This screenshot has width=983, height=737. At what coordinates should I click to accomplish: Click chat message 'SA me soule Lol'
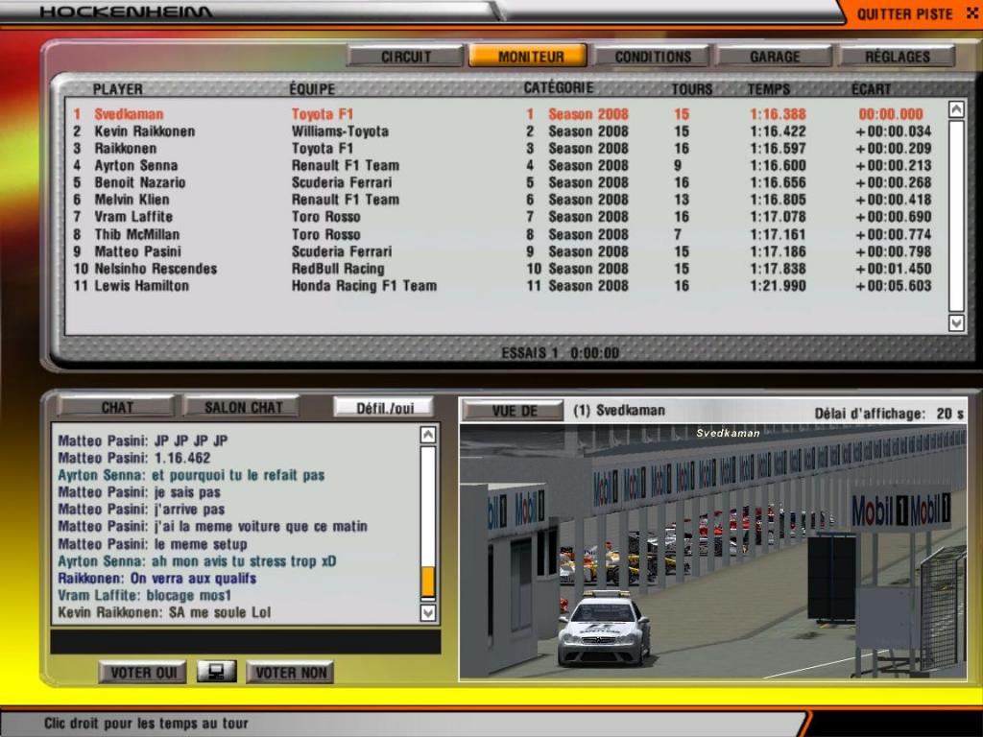click(x=220, y=612)
